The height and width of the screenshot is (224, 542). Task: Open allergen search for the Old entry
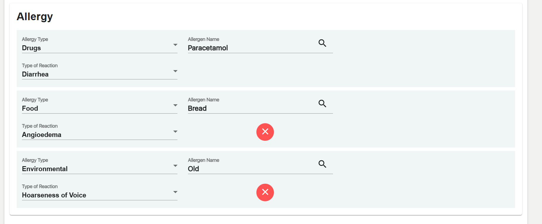(322, 164)
